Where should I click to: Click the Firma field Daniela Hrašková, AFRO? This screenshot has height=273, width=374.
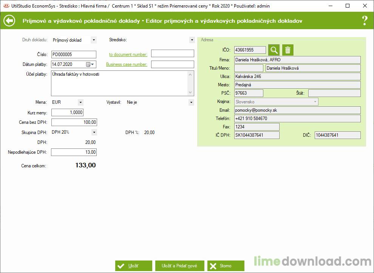297,60
